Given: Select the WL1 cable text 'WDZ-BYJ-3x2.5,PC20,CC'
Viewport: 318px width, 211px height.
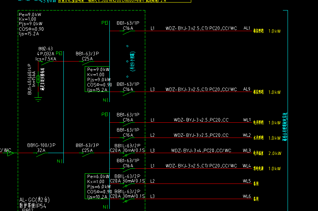Looking at the screenshot, I should (x=201, y=120).
